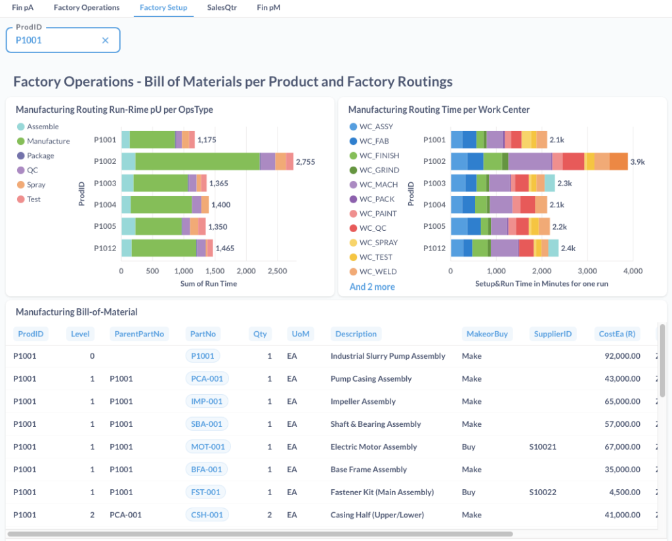The width and height of the screenshot is (672, 541).
Task: Switch to the Factory Operations tab
Action: pyautogui.click(x=87, y=8)
